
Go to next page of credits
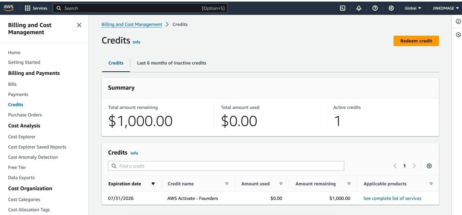[414, 166]
